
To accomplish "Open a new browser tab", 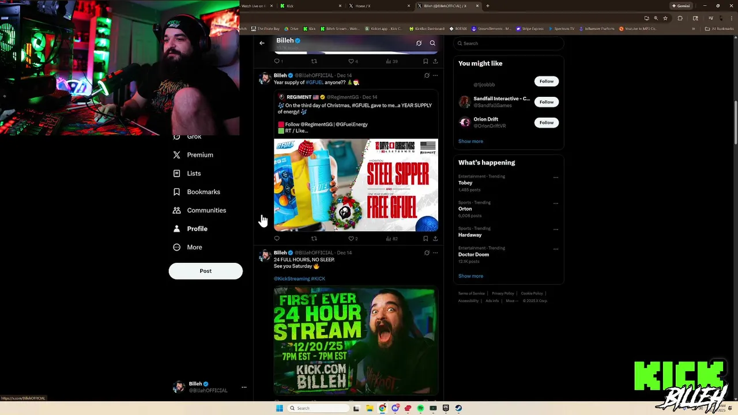I will coord(488,6).
